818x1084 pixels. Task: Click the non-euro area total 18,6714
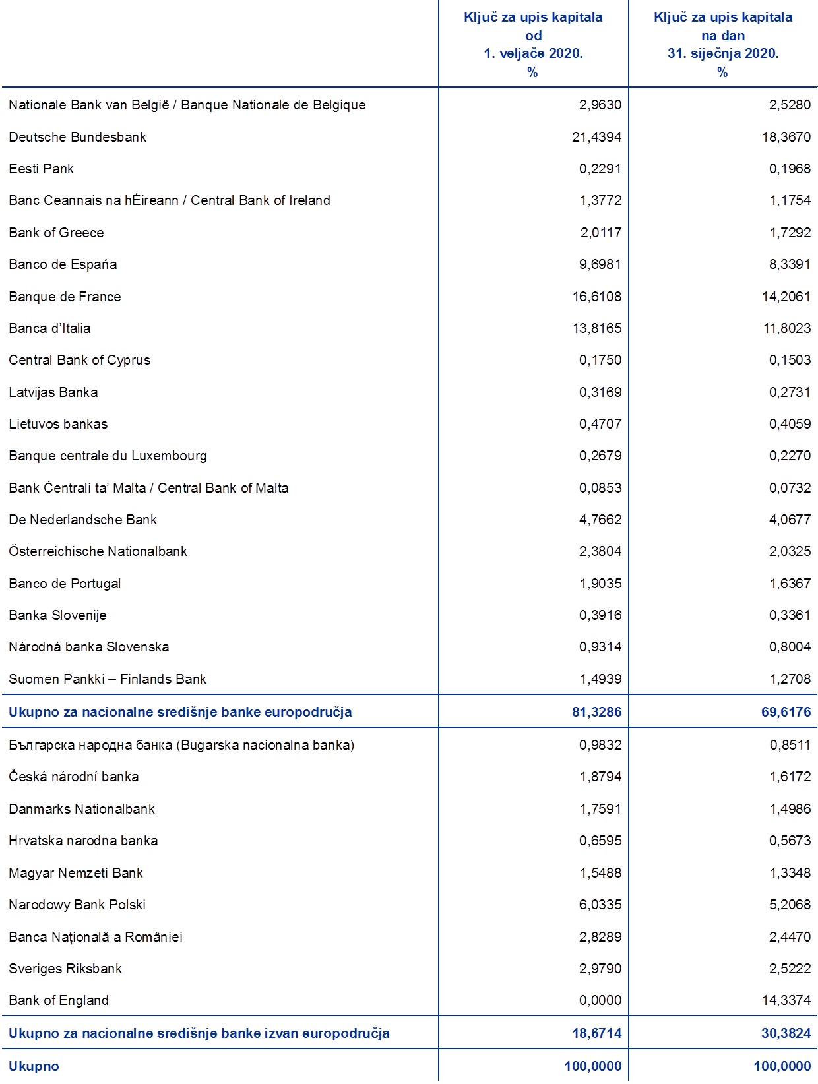pos(597,1033)
